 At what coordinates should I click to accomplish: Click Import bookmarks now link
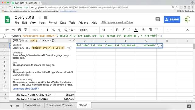tap(69, 11)
